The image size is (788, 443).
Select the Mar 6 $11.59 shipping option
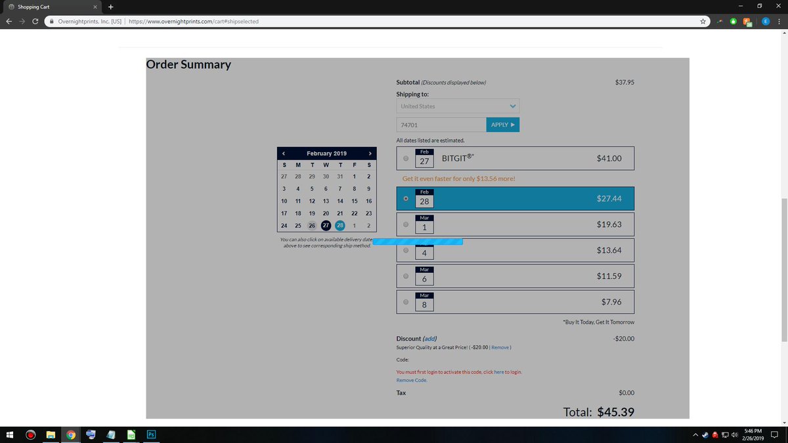(x=515, y=276)
